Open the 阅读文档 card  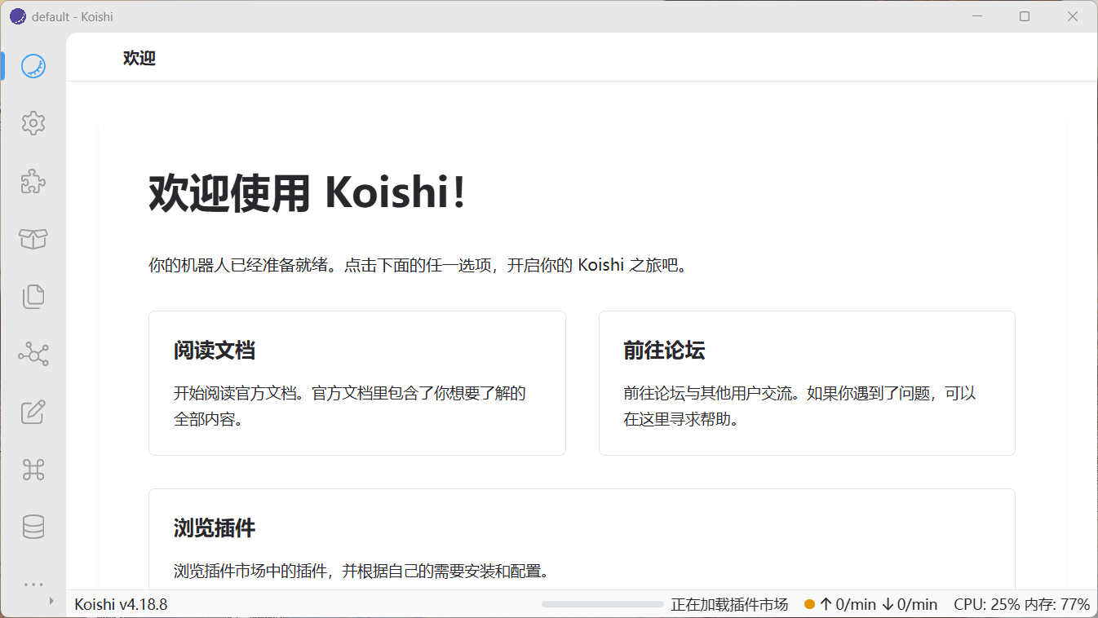tap(357, 383)
